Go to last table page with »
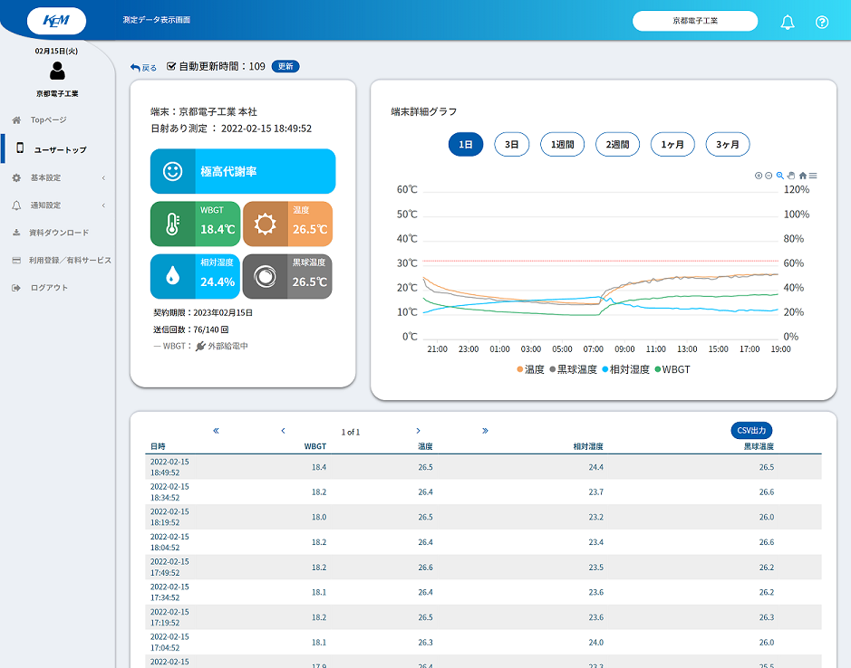 485,431
